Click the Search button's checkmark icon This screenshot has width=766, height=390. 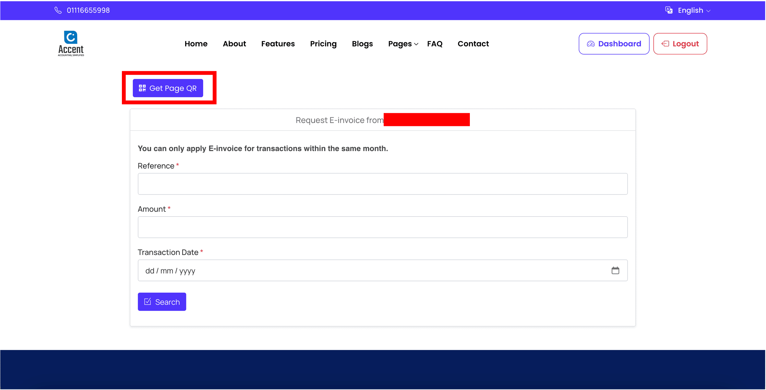coord(148,302)
